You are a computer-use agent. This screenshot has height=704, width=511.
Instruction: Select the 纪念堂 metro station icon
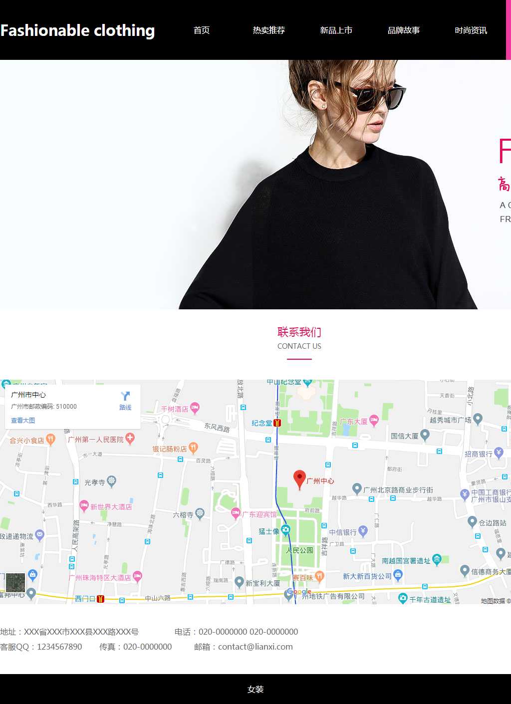[277, 423]
